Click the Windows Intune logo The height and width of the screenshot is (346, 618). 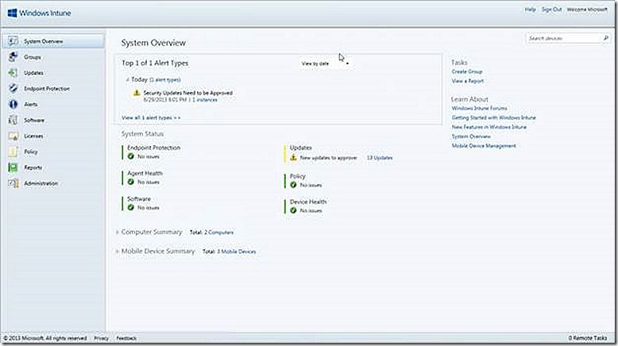click(x=40, y=13)
